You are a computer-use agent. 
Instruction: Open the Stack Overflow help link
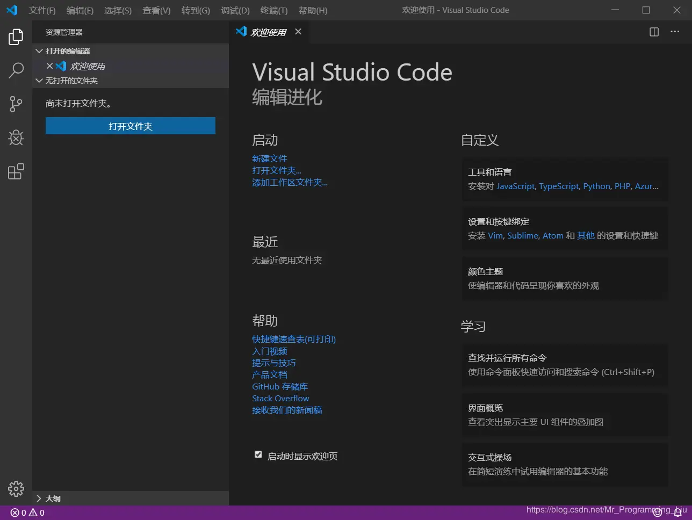[x=280, y=398]
